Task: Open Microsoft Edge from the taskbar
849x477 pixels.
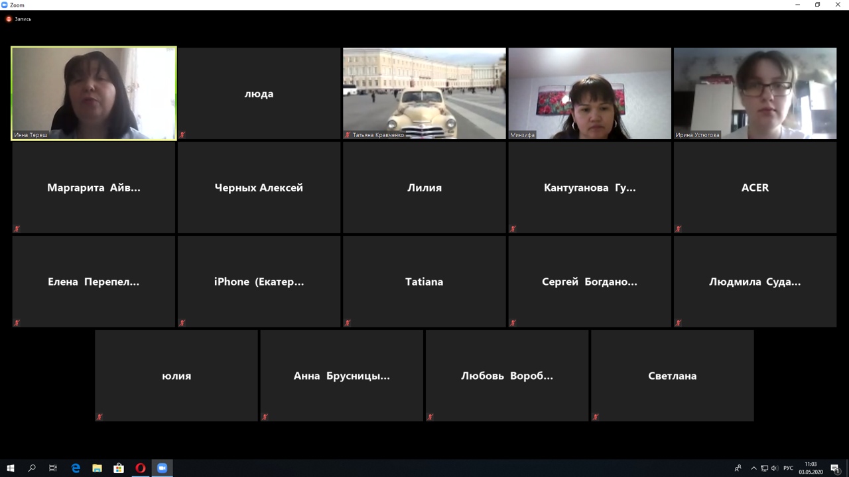Action: click(76, 468)
